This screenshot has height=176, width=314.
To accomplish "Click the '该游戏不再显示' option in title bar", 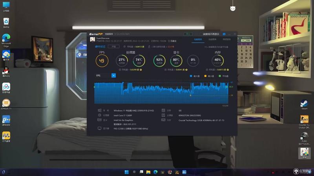I will (x=211, y=34).
